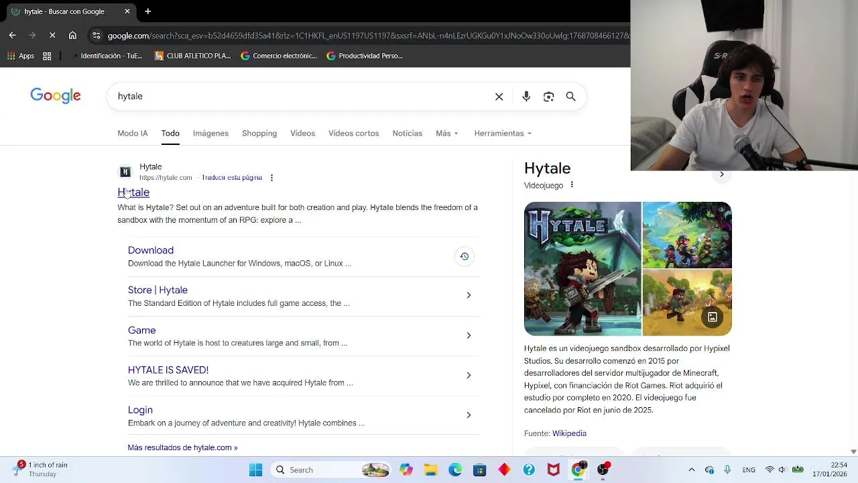Image resolution: width=858 pixels, height=483 pixels.
Task: Launch Microsoft Edge from the taskbar
Action: (455, 470)
